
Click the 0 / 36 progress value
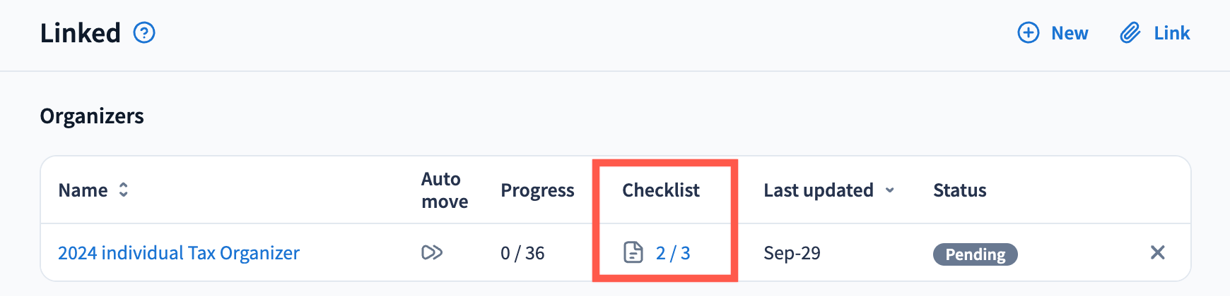[522, 253]
